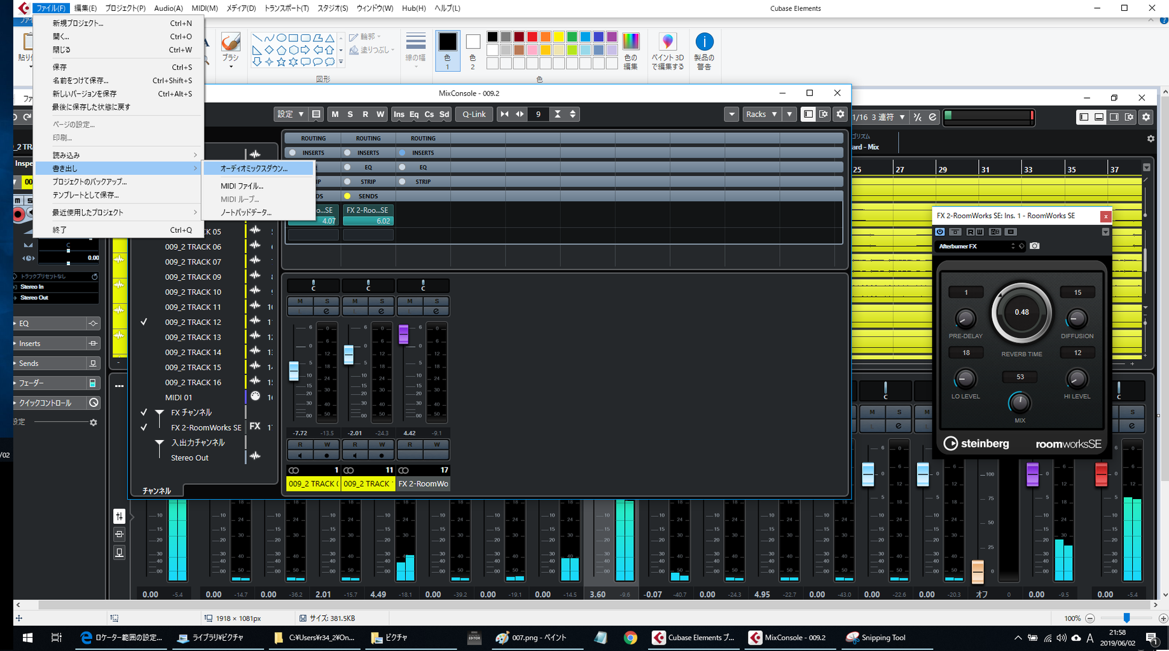Image resolution: width=1169 pixels, height=651 pixels.
Task: Click the RoomWorks A/B compare icon
Action: point(995,232)
